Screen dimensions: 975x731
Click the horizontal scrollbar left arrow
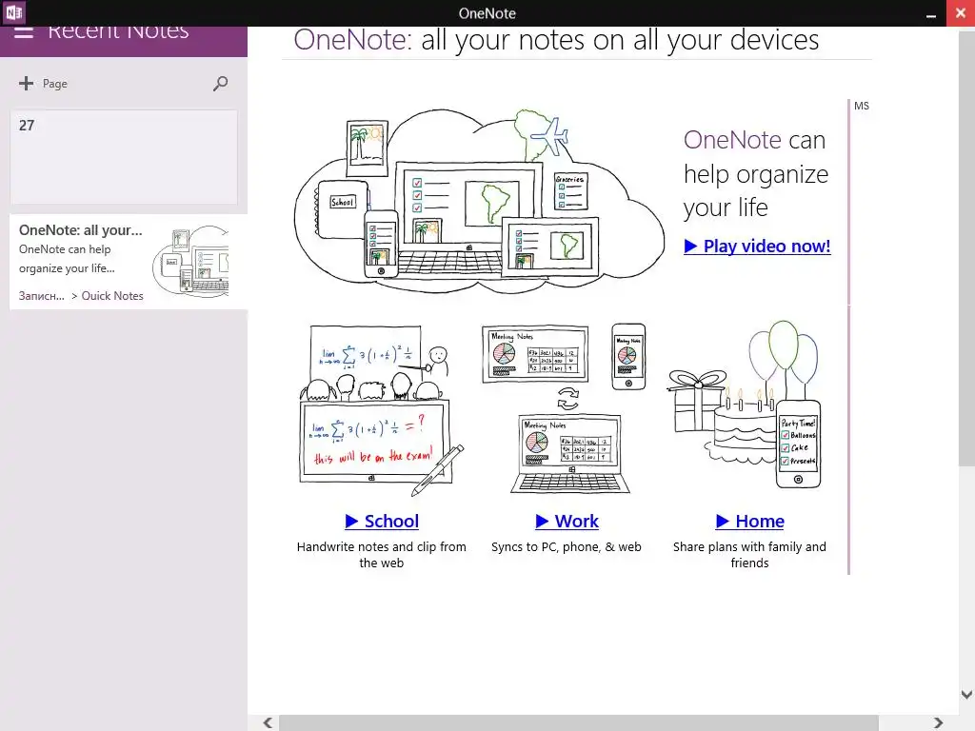[268, 722]
